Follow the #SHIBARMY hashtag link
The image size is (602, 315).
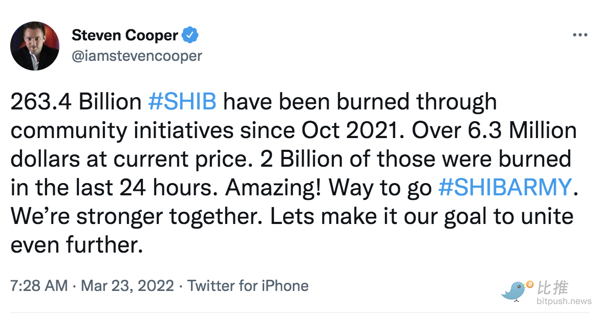[505, 188]
